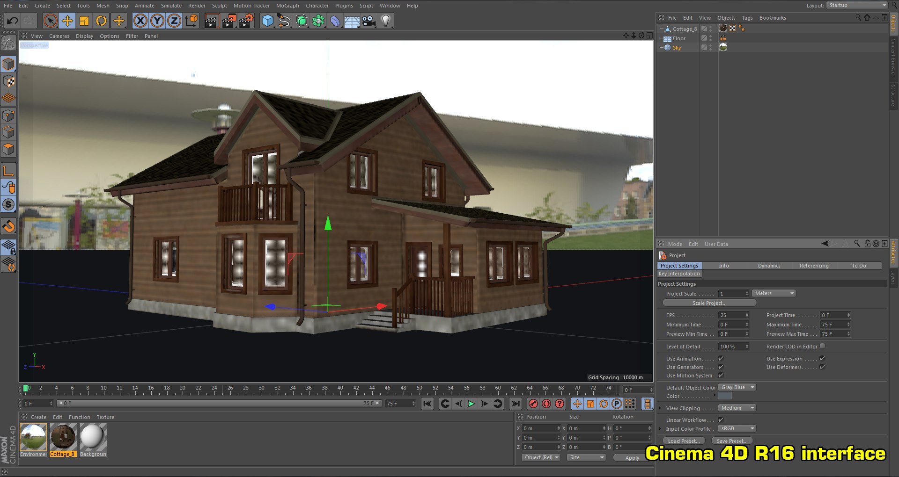The width and height of the screenshot is (899, 477).
Task: Add a Floor environment object
Action: point(352,21)
